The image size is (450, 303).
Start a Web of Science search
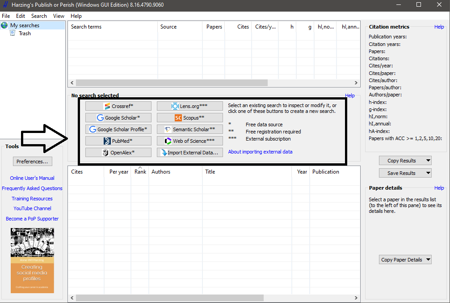190,141
